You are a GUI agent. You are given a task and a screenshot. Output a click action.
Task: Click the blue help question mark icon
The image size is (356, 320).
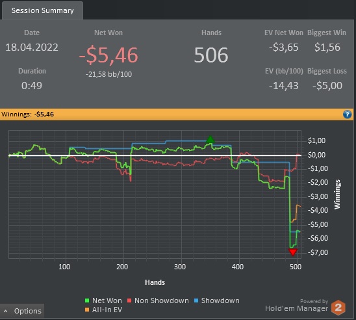point(347,114)
